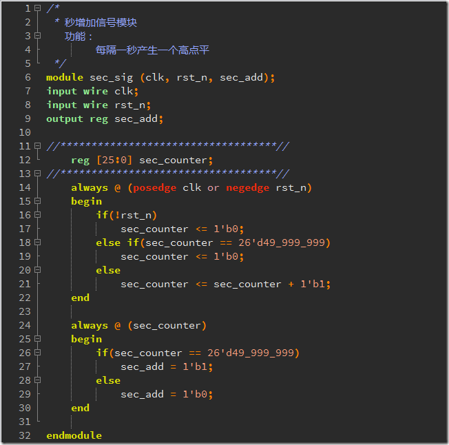Collapse the if(!rst_n) fold on line 16
The height and width of the screenshot is (445, 449).
click(37, 214)
